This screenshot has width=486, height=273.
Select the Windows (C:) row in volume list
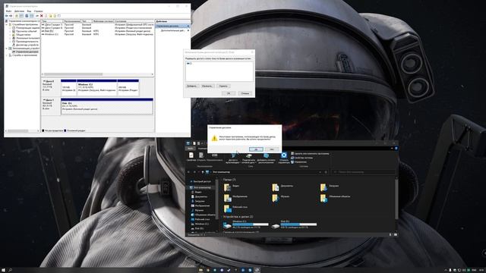[98, 34]
